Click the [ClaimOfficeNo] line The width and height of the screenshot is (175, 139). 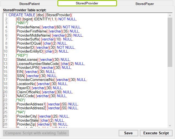click(x=44, y=92)
